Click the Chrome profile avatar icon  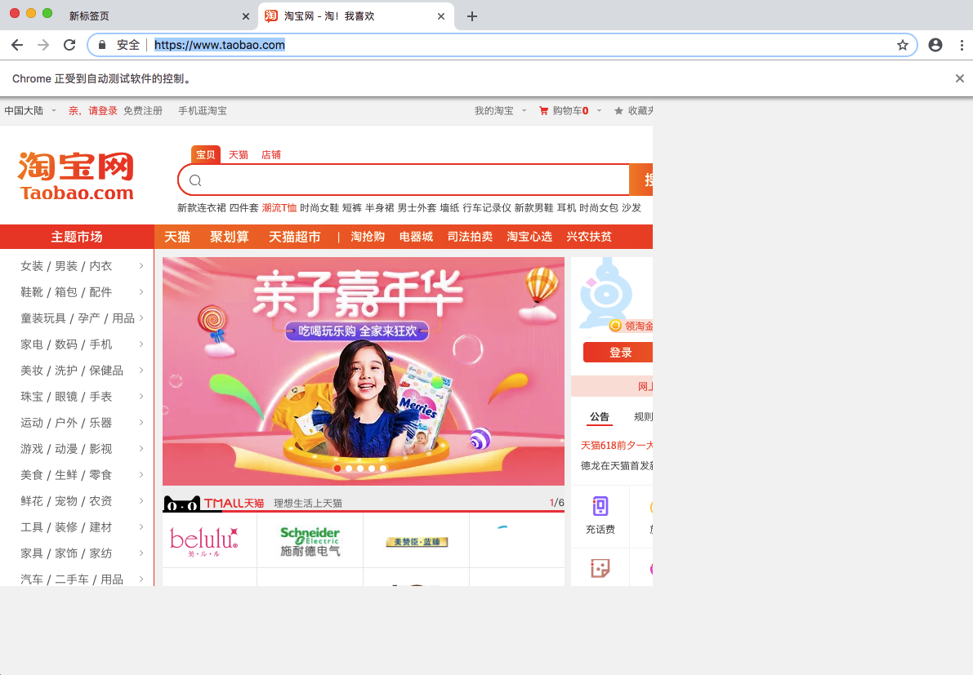tap(935, 45)
